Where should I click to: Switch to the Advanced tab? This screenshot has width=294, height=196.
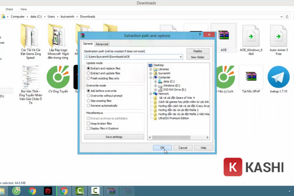(x=102, y=44)
